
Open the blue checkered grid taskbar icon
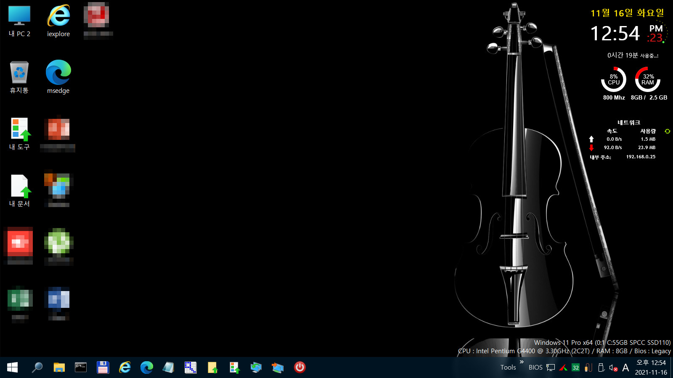[x=191, y=367]
